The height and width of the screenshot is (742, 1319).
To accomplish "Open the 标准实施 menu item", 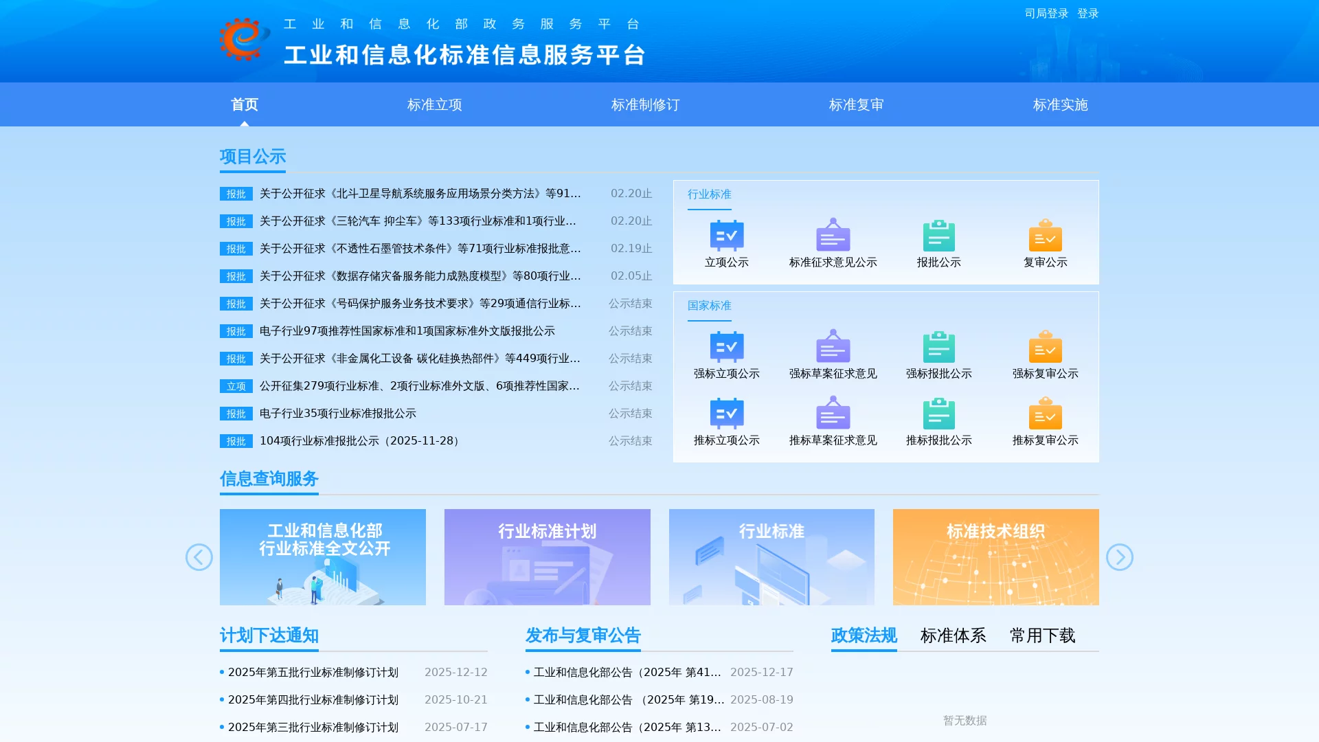I will coord(1059,104).
